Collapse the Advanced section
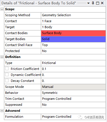Viewport: 107px width, 122px height. (x=2, y=111)
